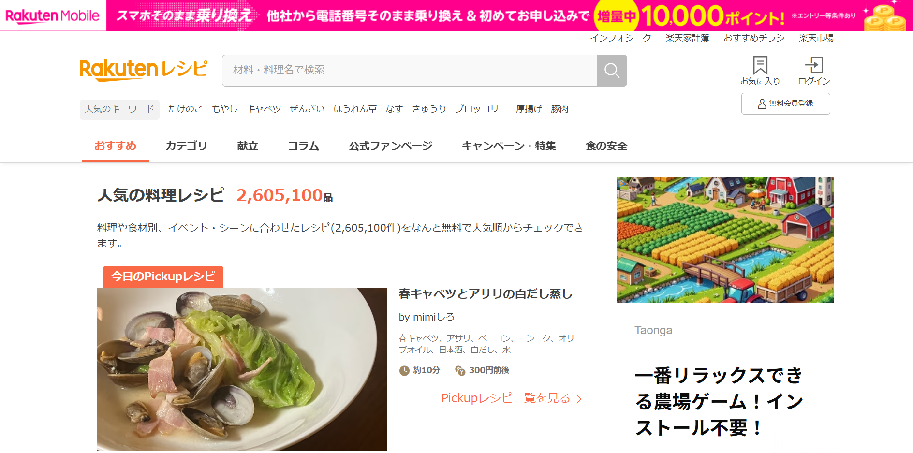Open the コラム tab
This screenshot has height=453, width=913.
pyautogui.click(x=303, y=146)
